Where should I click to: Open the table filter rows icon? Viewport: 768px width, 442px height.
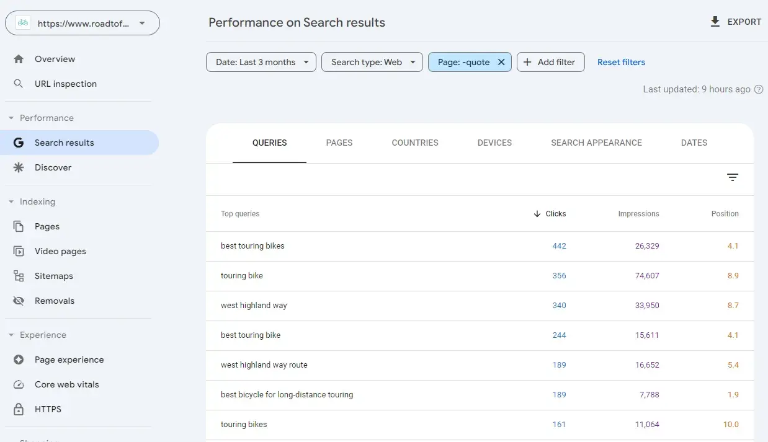(x=733, y=178)
